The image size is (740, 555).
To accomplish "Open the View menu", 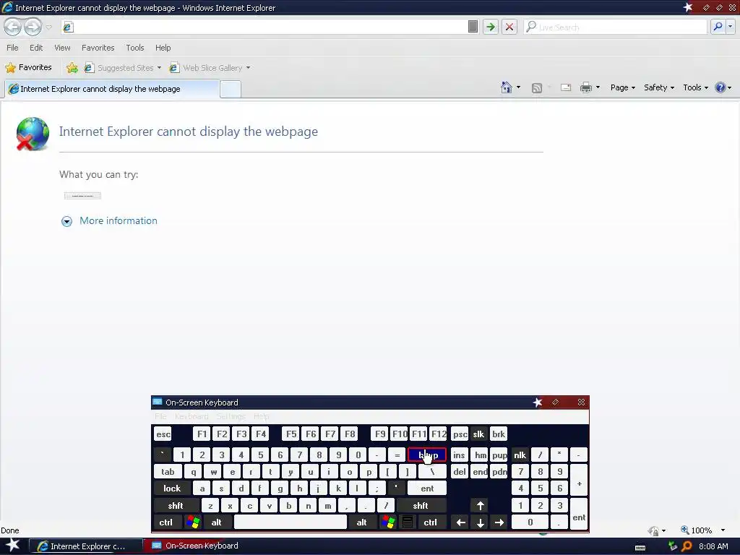I will [62, 48].
